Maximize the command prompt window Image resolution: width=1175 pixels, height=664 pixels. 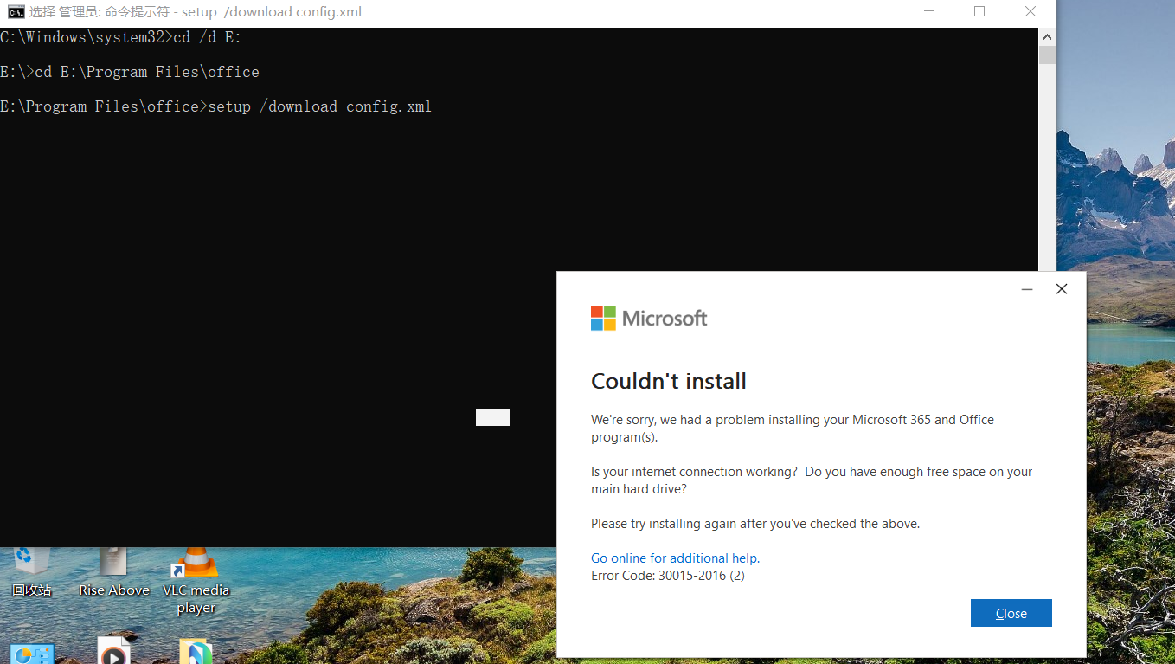click(x=979, y=11)
